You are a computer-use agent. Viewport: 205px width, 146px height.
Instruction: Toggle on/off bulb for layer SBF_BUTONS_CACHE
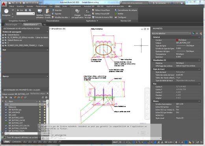[40, 120]
